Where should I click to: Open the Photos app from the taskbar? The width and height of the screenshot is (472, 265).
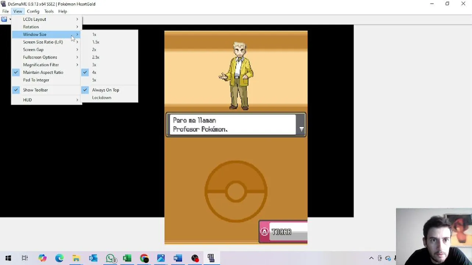pos(161,258)
